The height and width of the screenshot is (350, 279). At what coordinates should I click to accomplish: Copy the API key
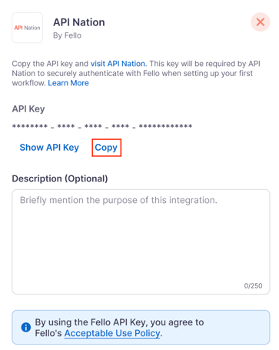pyautogui.click(x=106, y=148)
